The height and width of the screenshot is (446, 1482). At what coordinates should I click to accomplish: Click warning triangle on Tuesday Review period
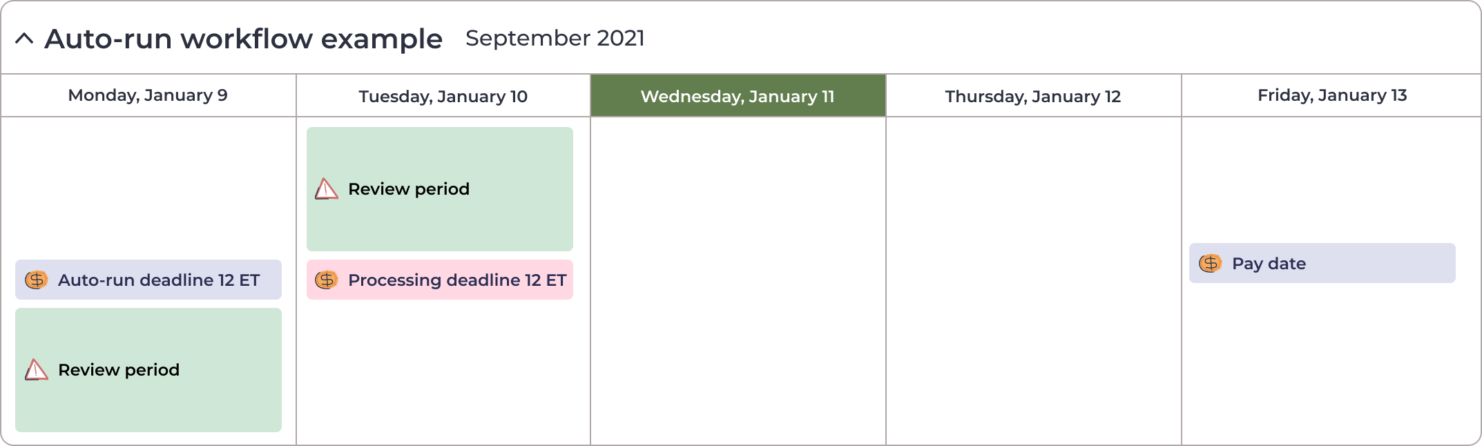click(327, 188)
